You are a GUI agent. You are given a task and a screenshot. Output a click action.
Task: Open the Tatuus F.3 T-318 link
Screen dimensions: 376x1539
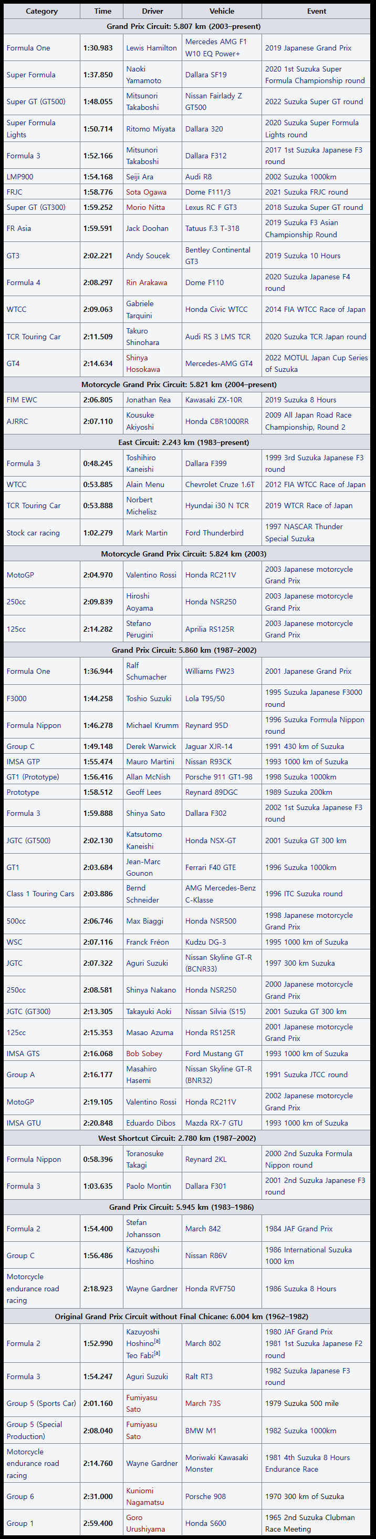pyautogui.click(x=212, y=228)
